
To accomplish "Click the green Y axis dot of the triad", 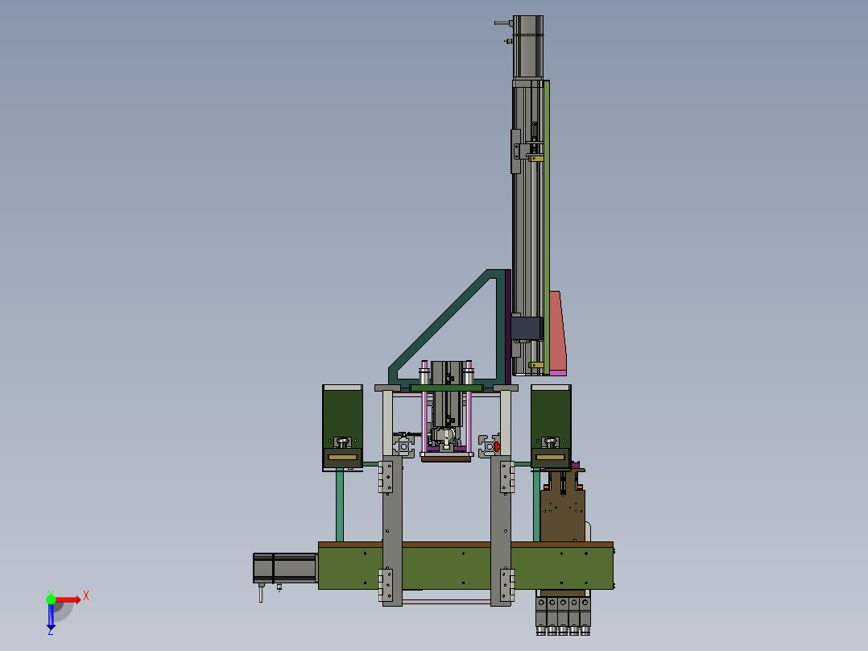I will pos(51,599).
